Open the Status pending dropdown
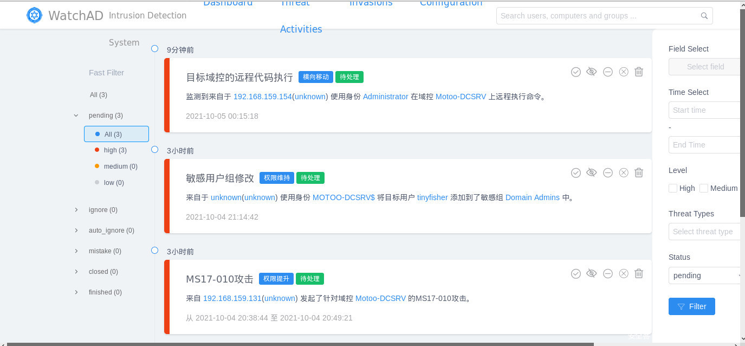This screenshot has height=346, width=745. pyautogui.click(x=705, y=275)
